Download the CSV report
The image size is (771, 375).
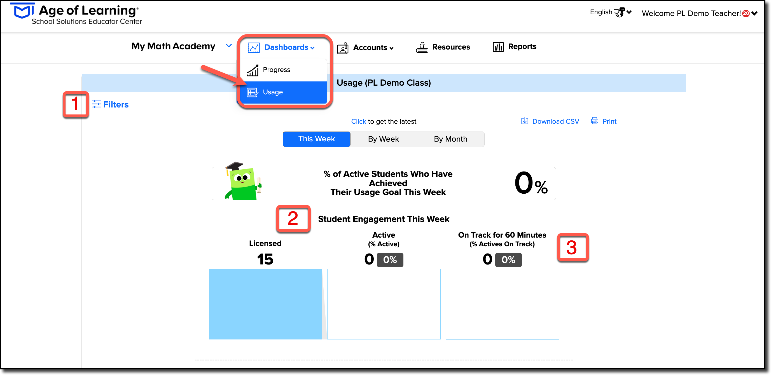coord(550,121)
